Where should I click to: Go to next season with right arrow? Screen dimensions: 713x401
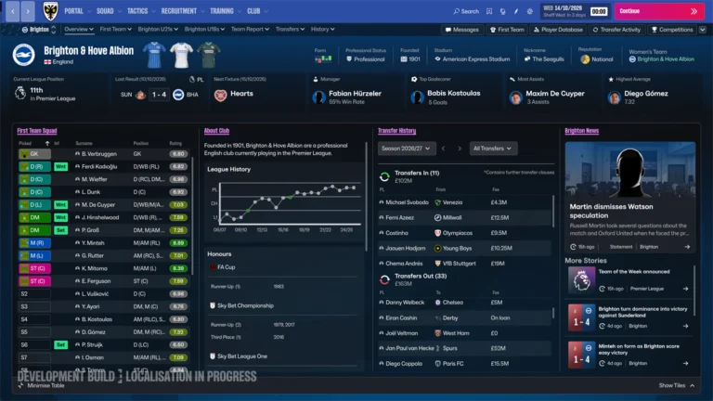(x=460, y=149)
